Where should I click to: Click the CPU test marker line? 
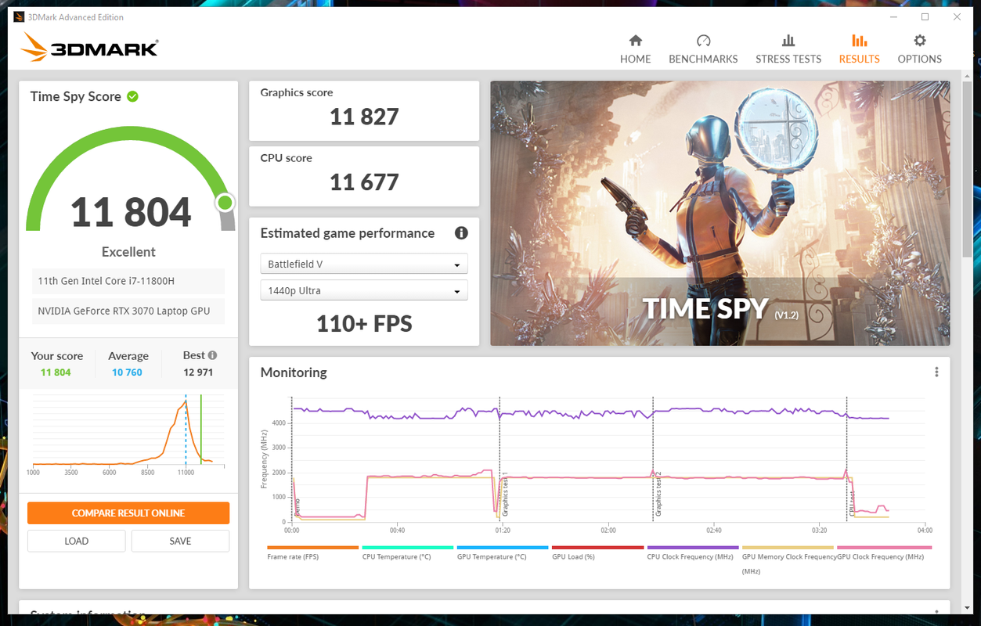[847, 459]
